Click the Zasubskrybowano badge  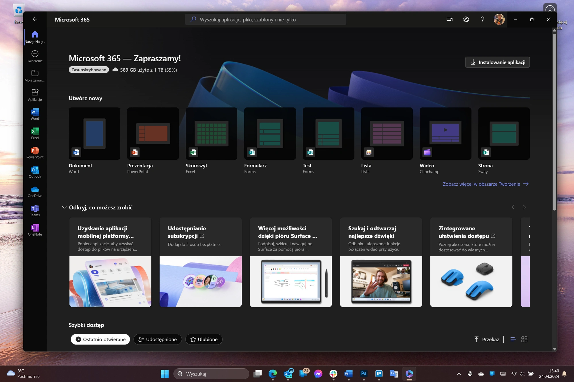(x=89, y=70)
